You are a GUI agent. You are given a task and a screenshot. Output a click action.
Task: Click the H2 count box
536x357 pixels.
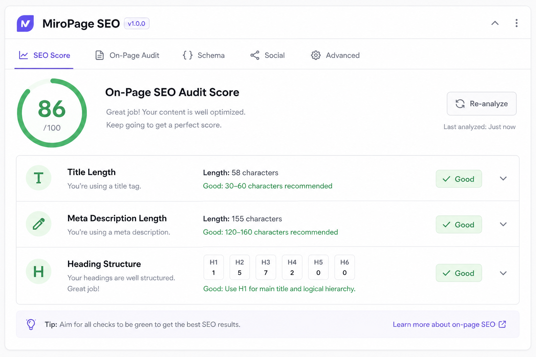[240, 267]
